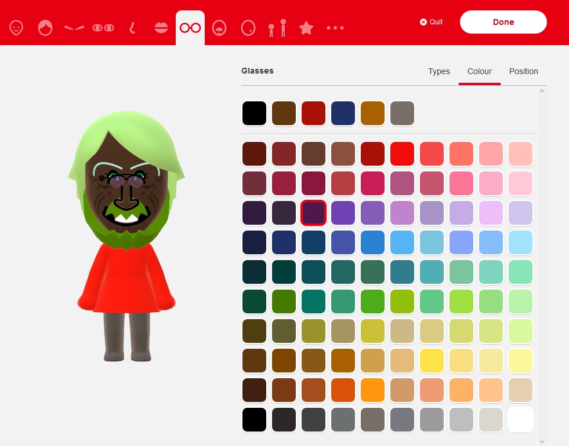Open the Face shape category icon
This screenshot has height=446, width=569.
pyautogui.click(x=16, y=28)
